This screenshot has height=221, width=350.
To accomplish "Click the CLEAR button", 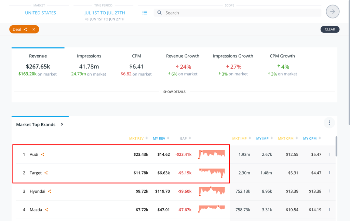I will (330, 29).
